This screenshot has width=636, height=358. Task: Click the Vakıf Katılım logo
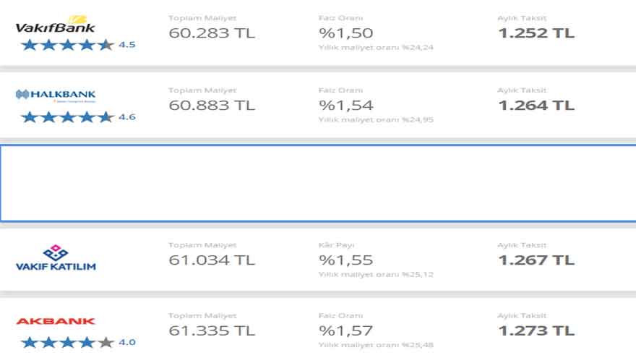point(56,257)
